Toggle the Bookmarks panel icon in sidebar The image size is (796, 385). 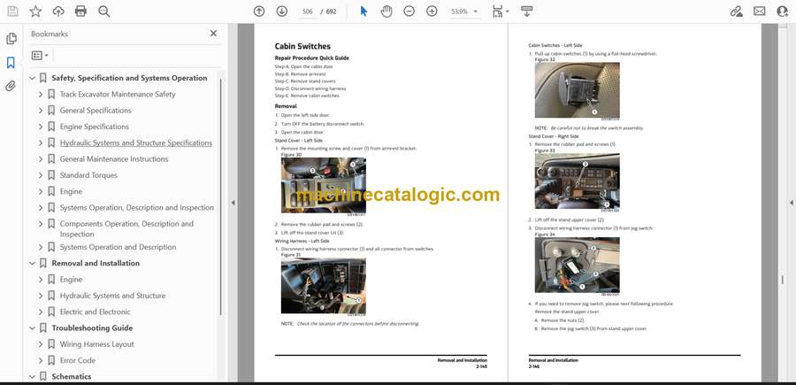11,63
